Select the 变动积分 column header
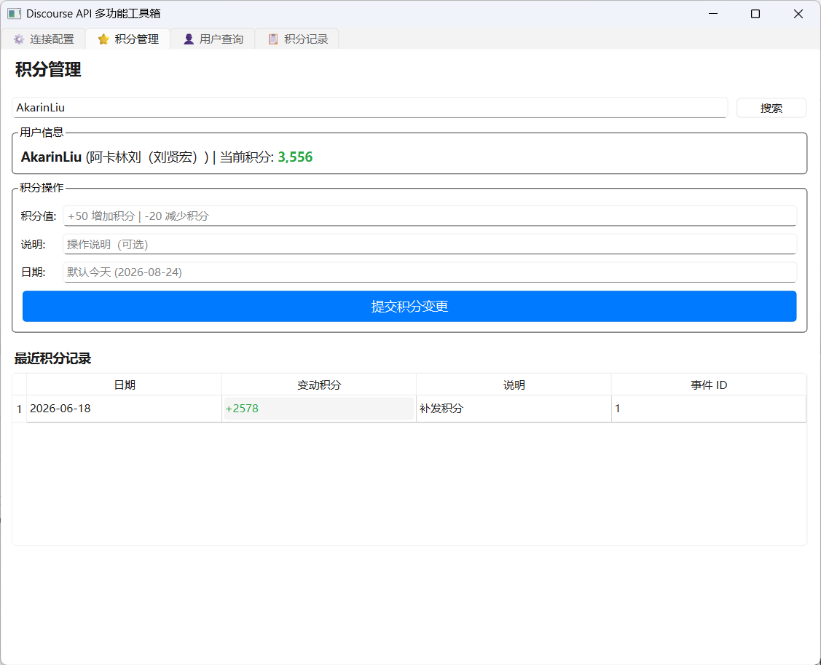Viewport: 821px width, 665px height. pyautogui.click(x=319, y=385)
